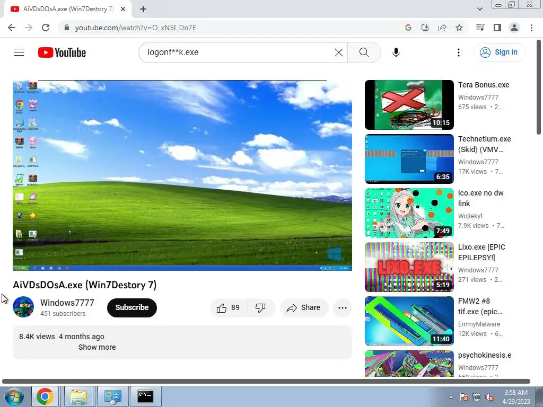
Task: Toggle the browser side panel icon
Action: click(x=497, y=28)
